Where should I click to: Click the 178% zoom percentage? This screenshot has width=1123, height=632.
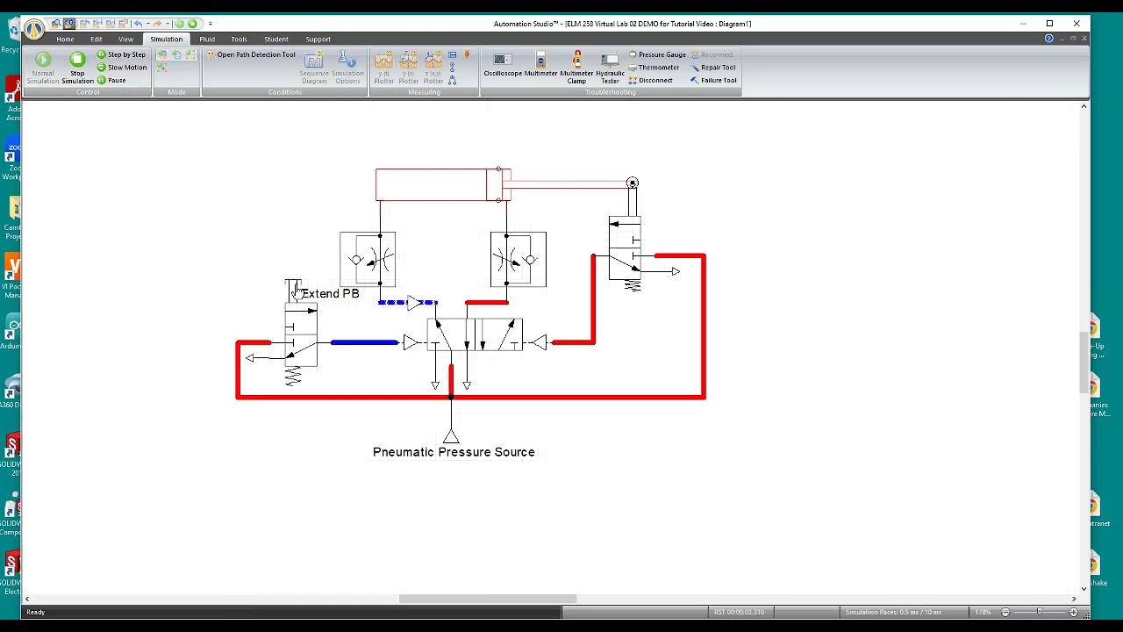click(983, 612)
